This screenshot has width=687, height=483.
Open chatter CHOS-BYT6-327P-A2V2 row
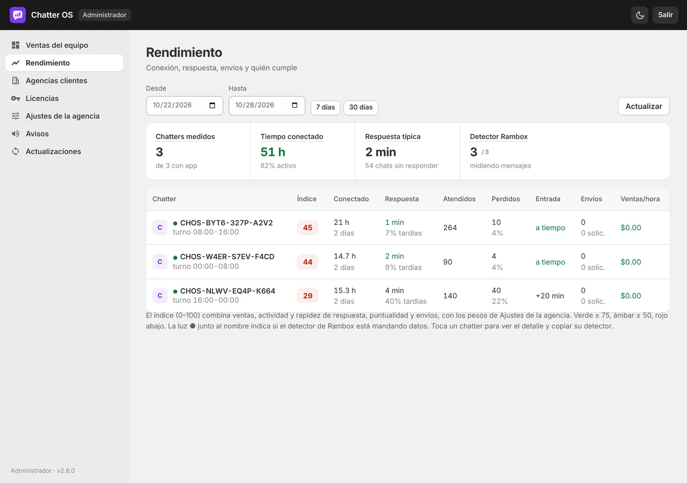pyautogui.click(x=408, y=228)
